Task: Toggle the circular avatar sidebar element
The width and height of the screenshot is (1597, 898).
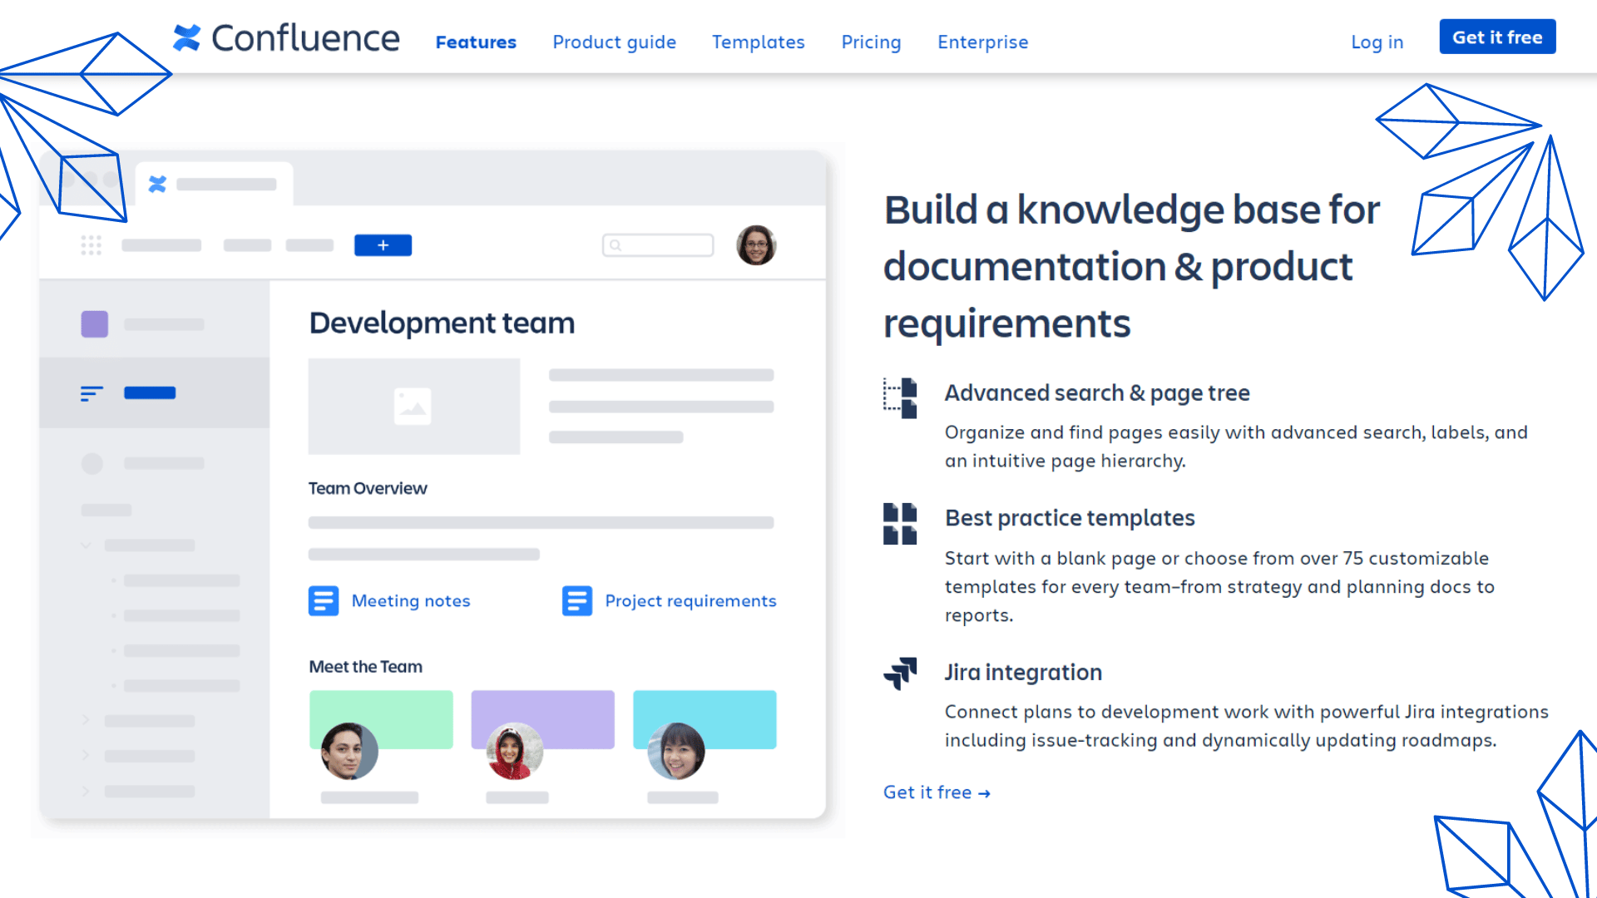Action: coord(91,464)
